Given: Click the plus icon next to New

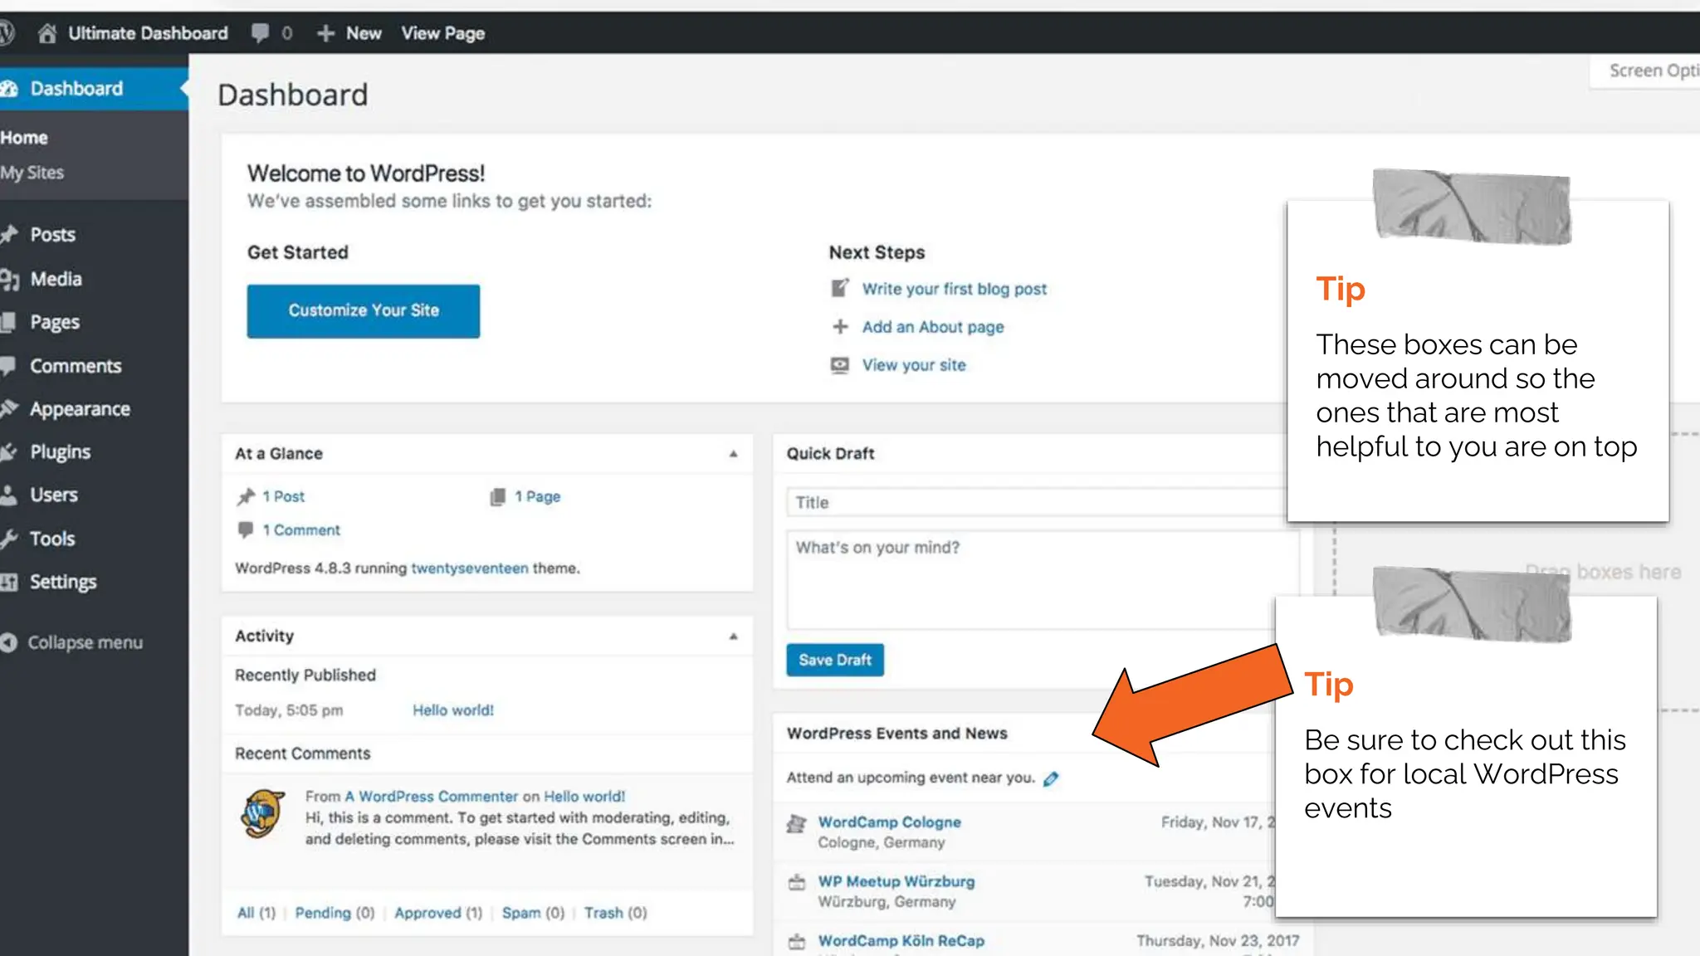Looking at the screenshot, I should tap(325, 33).
